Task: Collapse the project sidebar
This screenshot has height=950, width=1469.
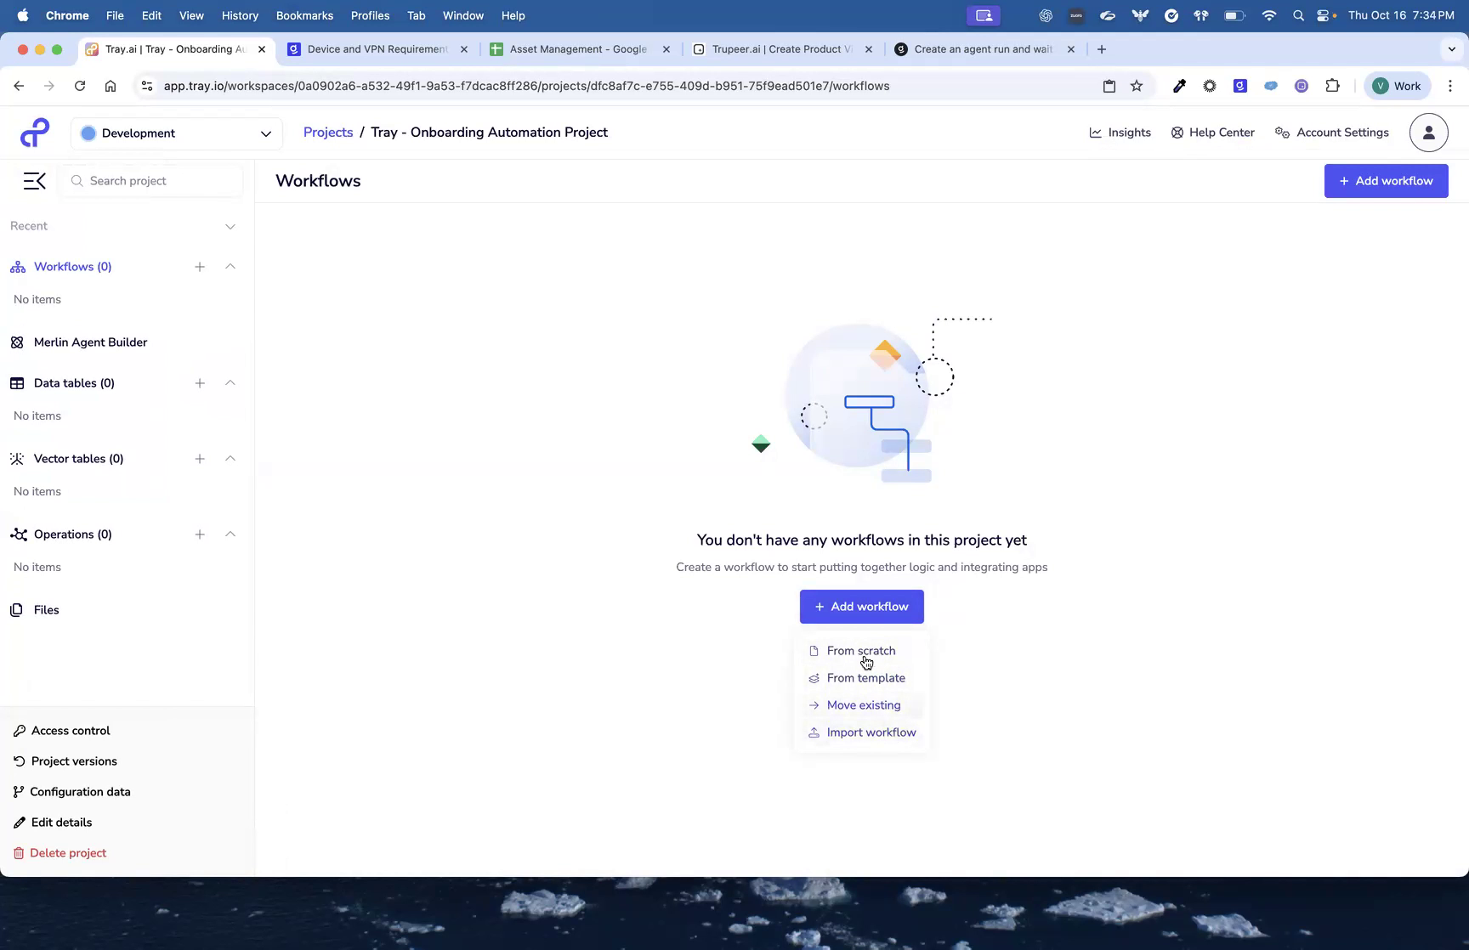Action: (34, 180)
